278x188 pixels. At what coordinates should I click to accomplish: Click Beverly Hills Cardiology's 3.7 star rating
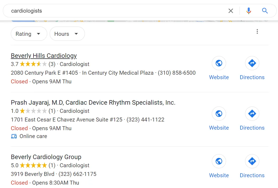(x=33, y=64)
